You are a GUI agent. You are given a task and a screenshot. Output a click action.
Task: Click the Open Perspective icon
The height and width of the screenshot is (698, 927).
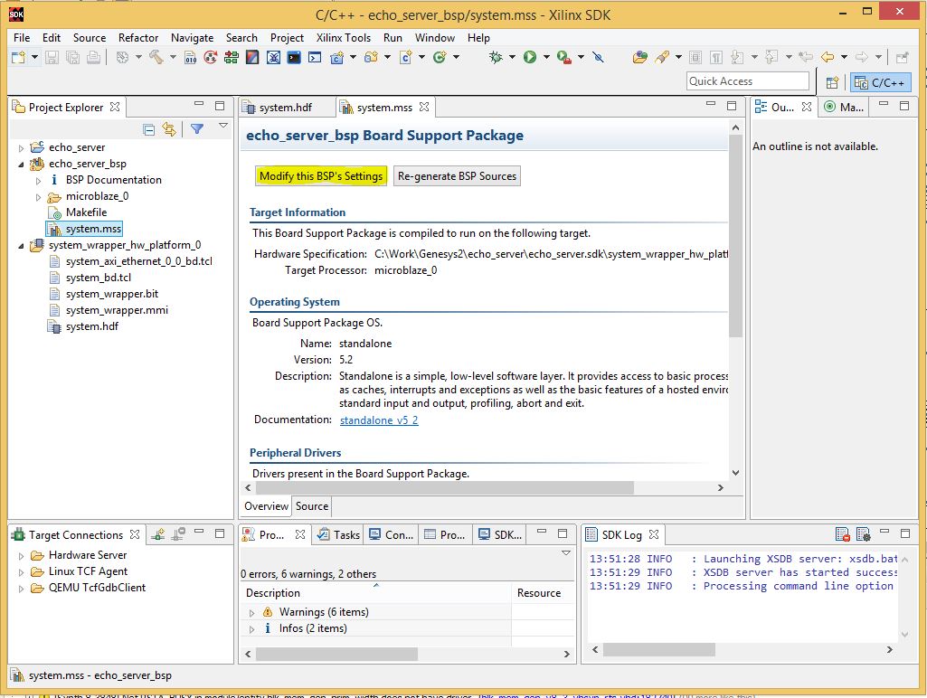tap(832, 83)
